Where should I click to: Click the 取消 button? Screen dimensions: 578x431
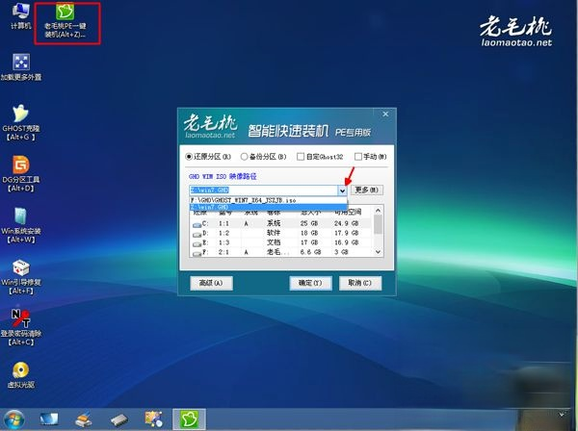360,283
